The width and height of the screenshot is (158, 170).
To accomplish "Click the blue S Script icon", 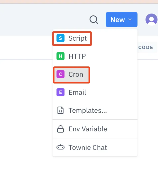I will click(60, 38).
